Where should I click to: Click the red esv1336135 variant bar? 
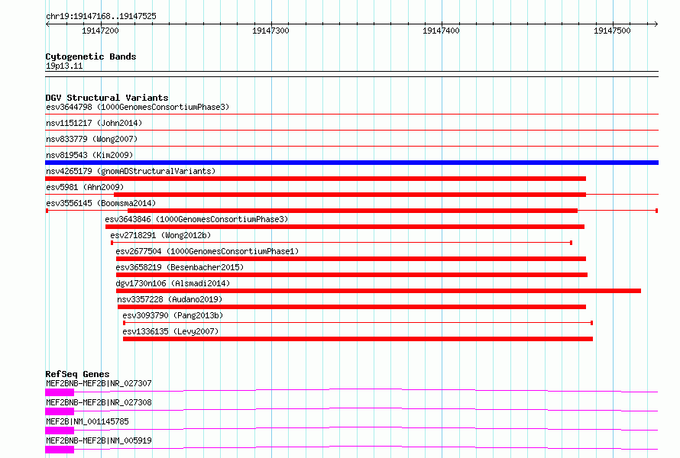click(x=358, y=339)
